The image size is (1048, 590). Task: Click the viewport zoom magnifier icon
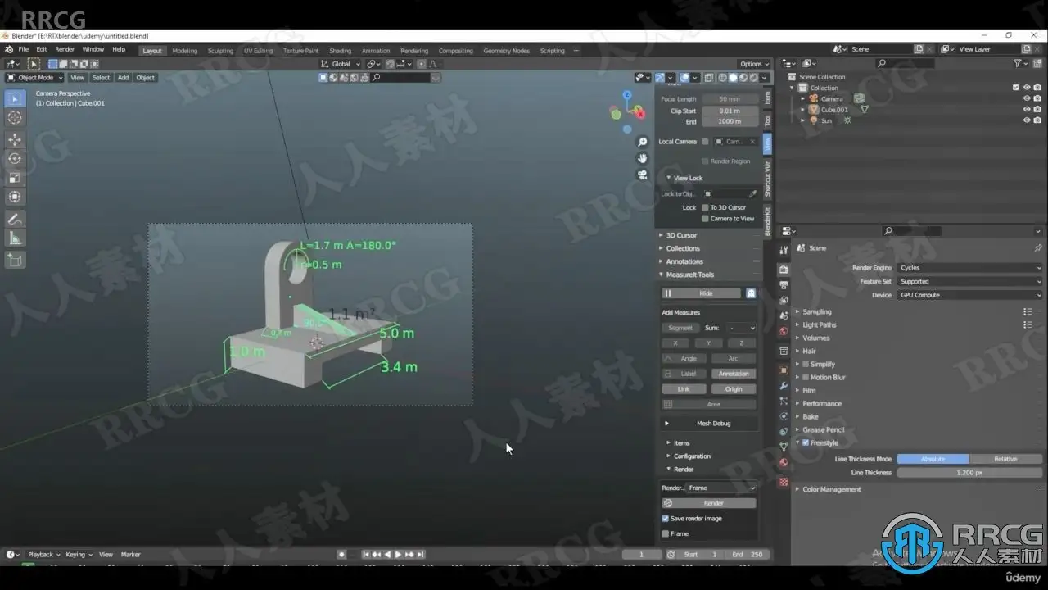point(643,142)
